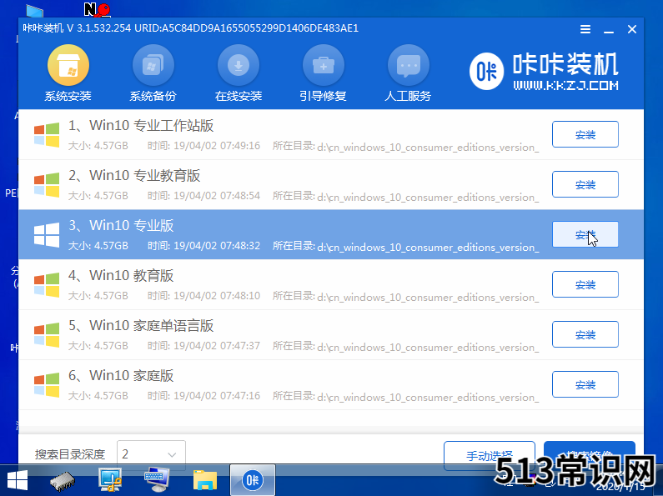
Task: Install Win10 专业教育版
Action: (x=585, y=184)
